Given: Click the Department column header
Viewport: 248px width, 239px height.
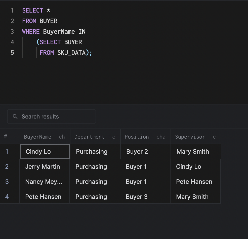Looking at the screenshot, I should click(x=89, y=137).
